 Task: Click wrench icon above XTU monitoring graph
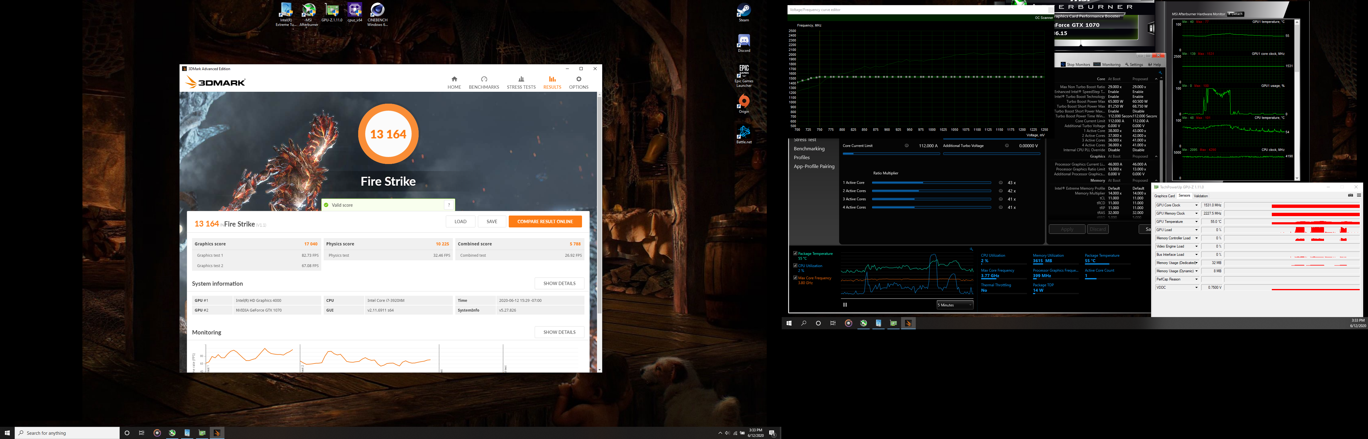971,249
